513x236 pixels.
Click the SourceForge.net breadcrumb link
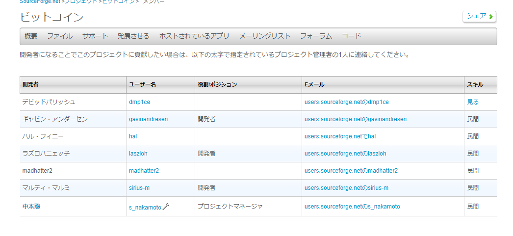(x=40, y=1)
